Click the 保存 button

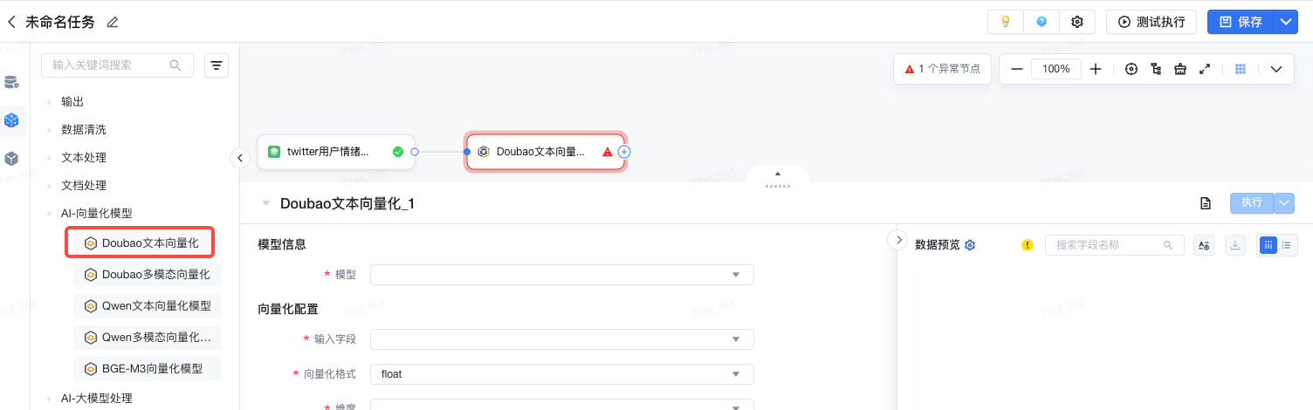pos(1241,22)
